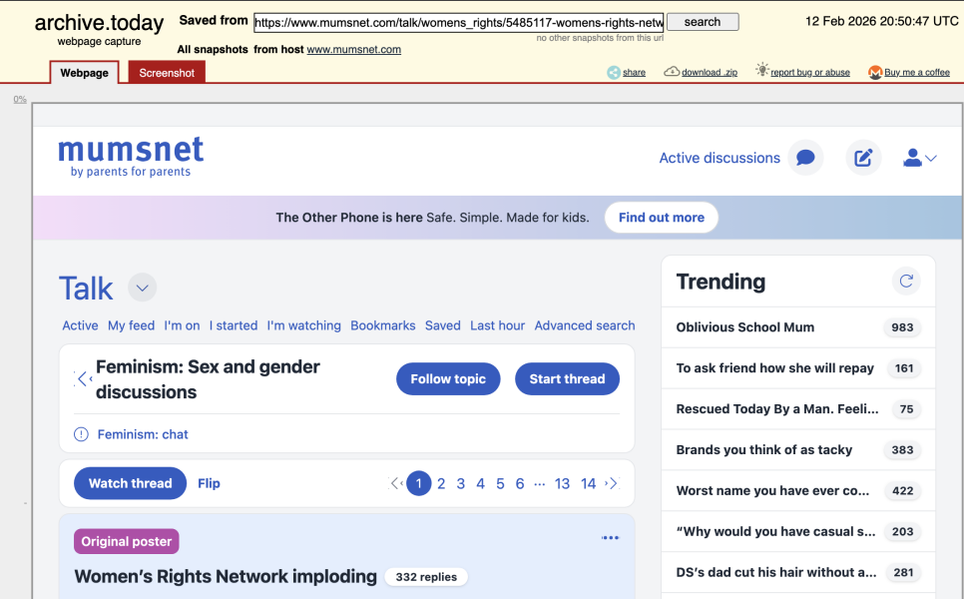
Task: Toggle Watch thread on
Action: [130, 482]
